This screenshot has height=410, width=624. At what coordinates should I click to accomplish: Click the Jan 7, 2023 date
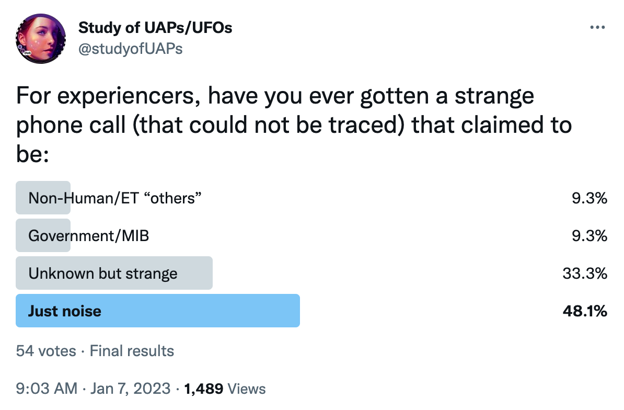[x=130, y=389]
